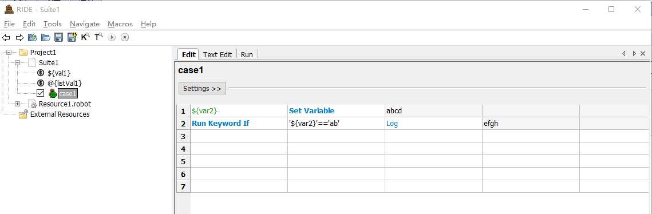Image resolution: width=652 pixels, height=214 pixels.
Task: Click the Save All icon
Action: (x=72, y=37)
